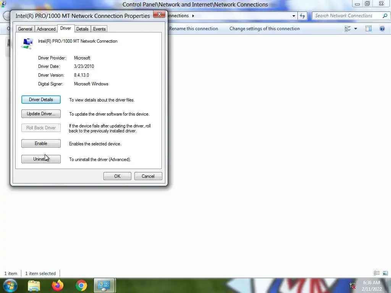Launch Google Chrome from the taskbar
The height and width of the screenshot is (293, 391).
pos(81,286)
